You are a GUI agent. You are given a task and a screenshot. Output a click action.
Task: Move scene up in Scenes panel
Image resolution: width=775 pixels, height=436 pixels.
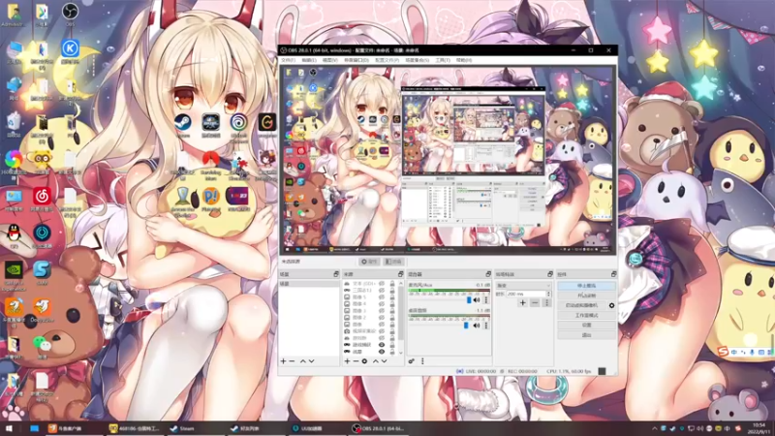pos(302,361)
